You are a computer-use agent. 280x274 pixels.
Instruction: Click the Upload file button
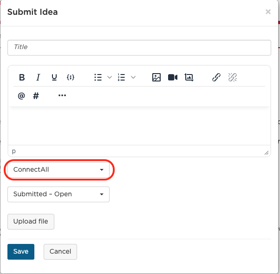31,221
